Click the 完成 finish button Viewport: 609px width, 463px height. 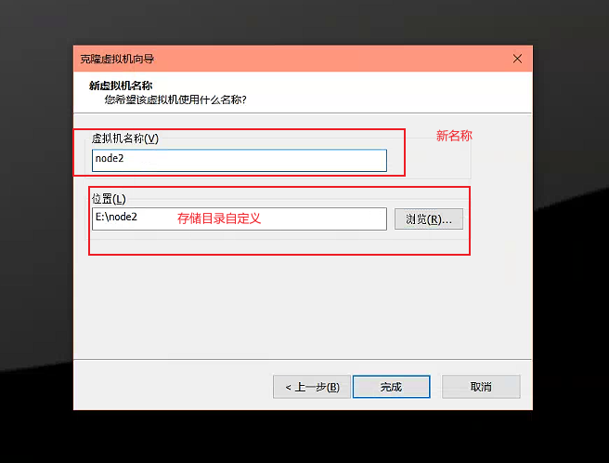(x=391, y=387)
